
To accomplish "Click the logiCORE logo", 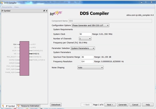I will click(56, 13).
